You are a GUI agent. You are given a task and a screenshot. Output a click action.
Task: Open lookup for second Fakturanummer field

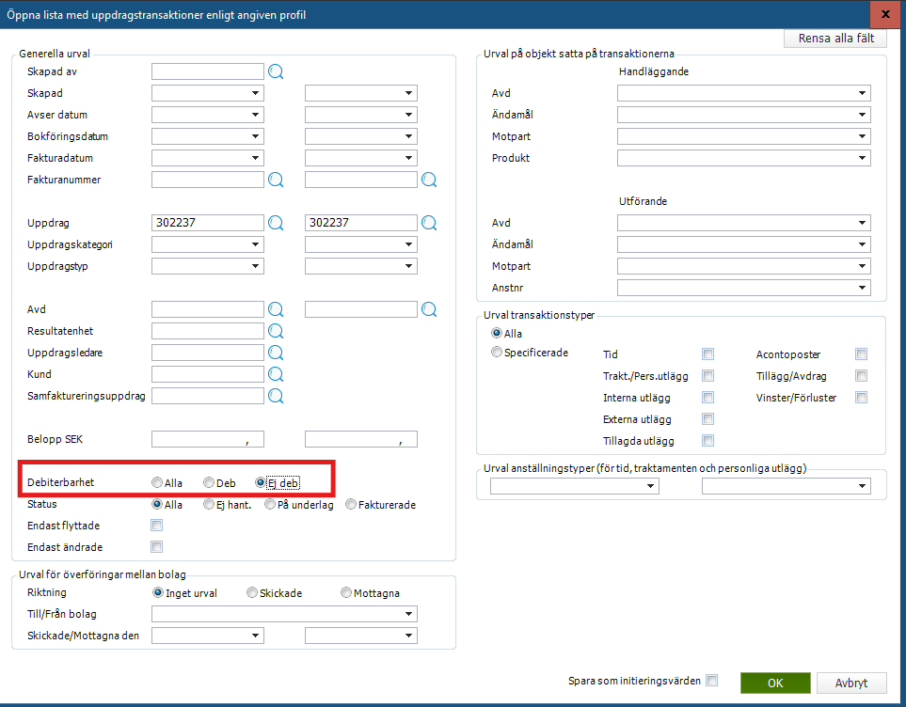tap(429, 180)
